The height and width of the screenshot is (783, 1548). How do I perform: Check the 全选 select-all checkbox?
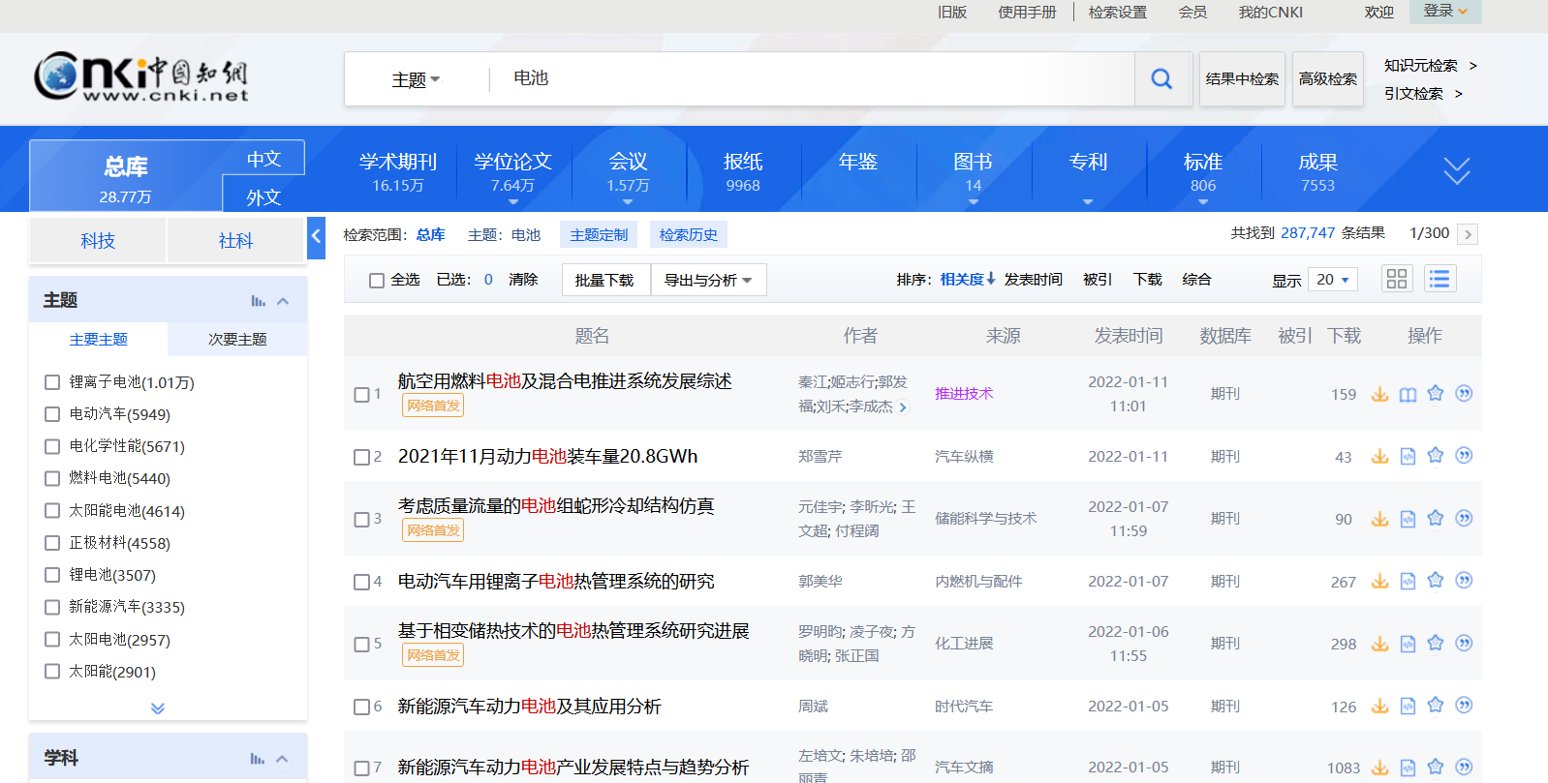click(377, 281)
